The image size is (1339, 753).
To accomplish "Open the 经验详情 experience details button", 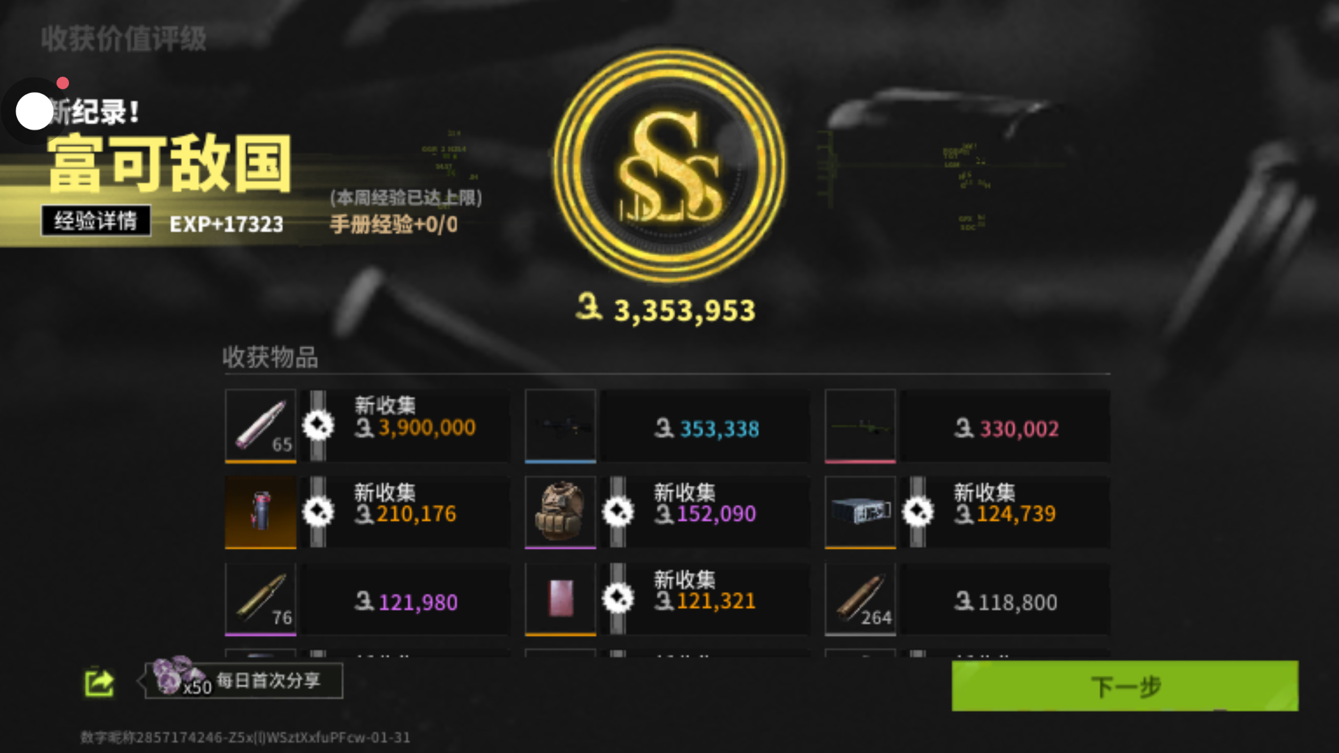I will (96, 221).
